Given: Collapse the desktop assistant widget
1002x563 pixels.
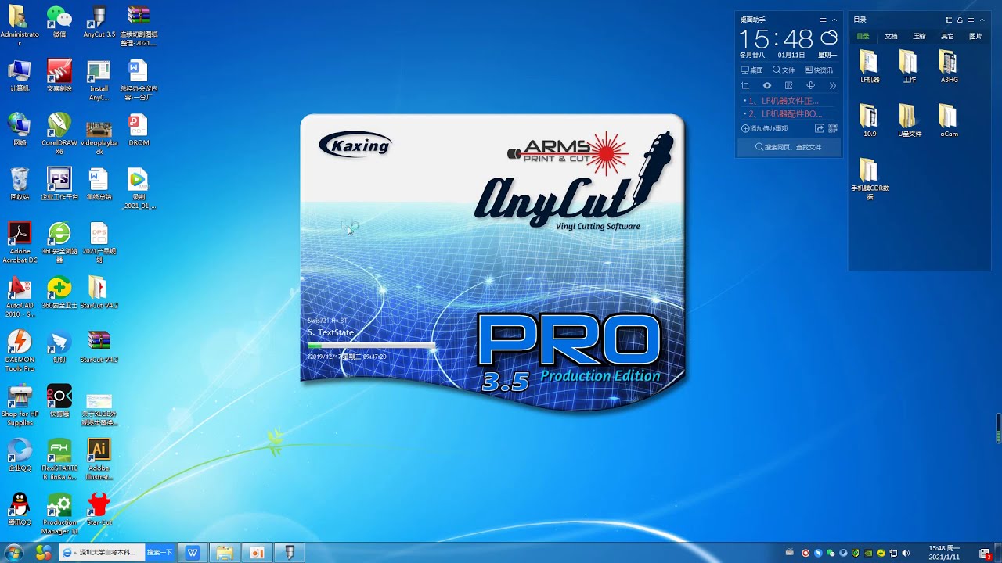Looking at the screenshot, I should coord(834,20).
